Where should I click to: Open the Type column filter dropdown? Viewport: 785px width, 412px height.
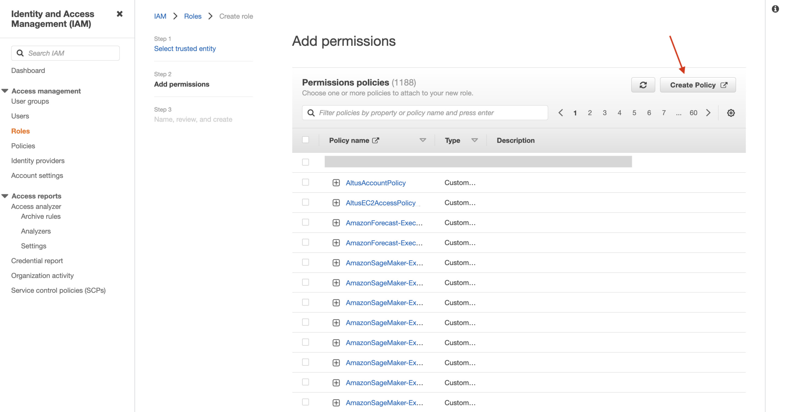click(474, 140)
